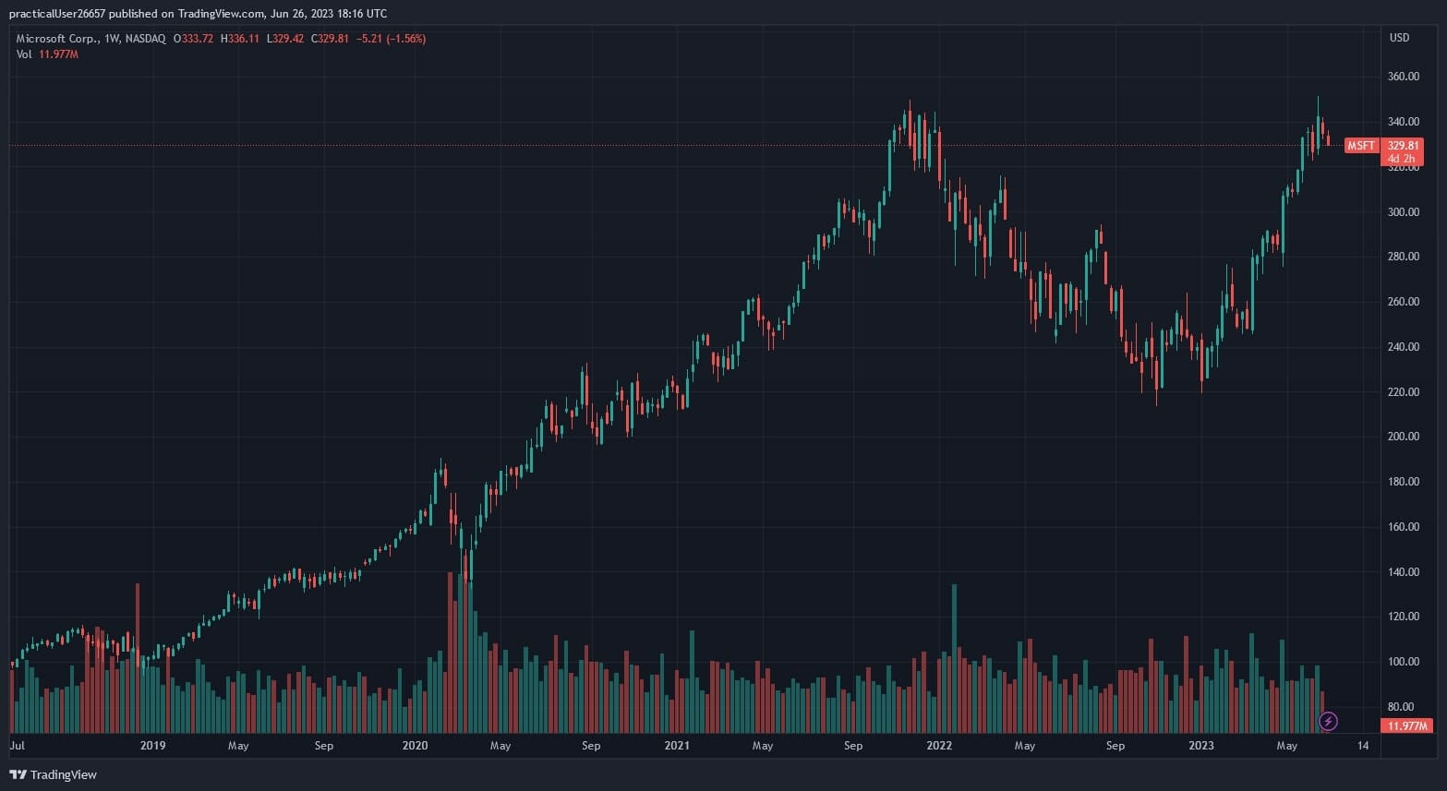1447x791 pixels.
Task: Click the 200.00 price scale label
Action: [x=1404, y=437]
